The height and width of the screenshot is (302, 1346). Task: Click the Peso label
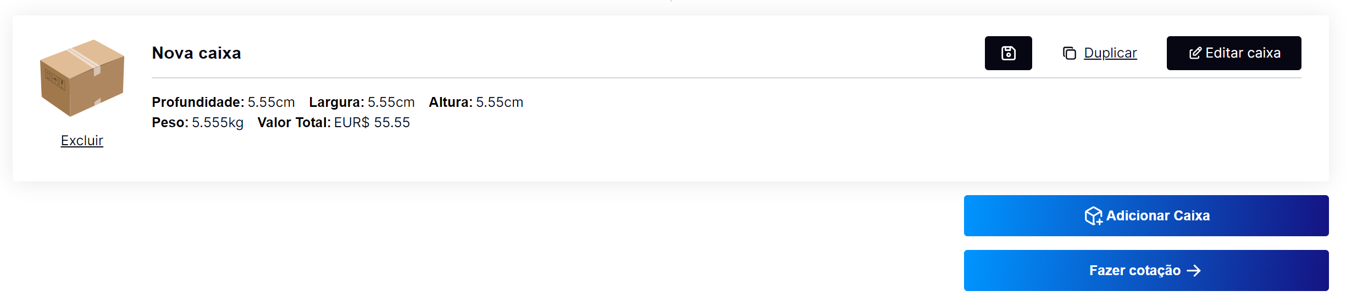[170, 123]
